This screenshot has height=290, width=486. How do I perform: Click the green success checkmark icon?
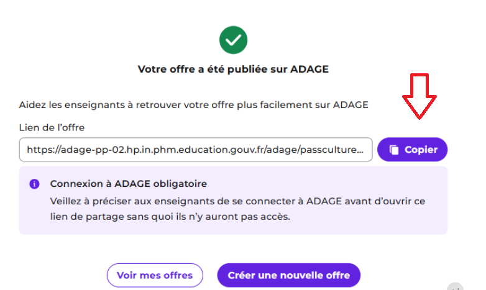tap(233, 40)
